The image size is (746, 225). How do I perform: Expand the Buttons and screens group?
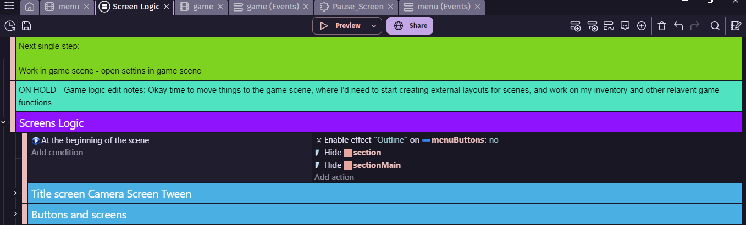15,214
